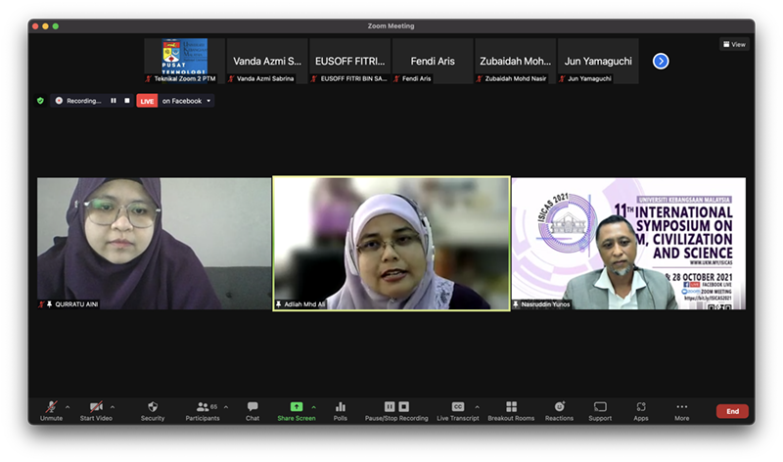Click the red End button
The height and width of the screenshot is (462, 783).
click(732, 411)
